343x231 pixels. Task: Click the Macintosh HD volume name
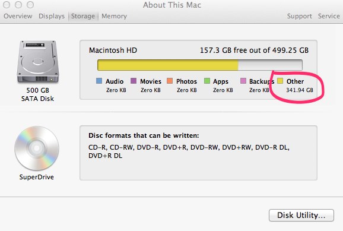113,50
